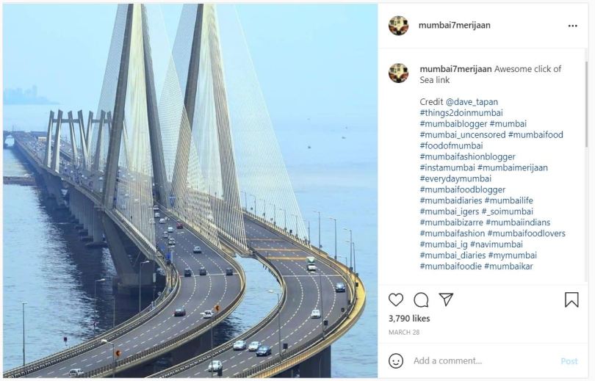Share post using paper plane icon

pos(446,299)
